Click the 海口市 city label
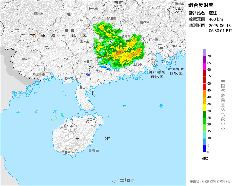This screenshot has width=234, height=186. click(x=91, y=120)
